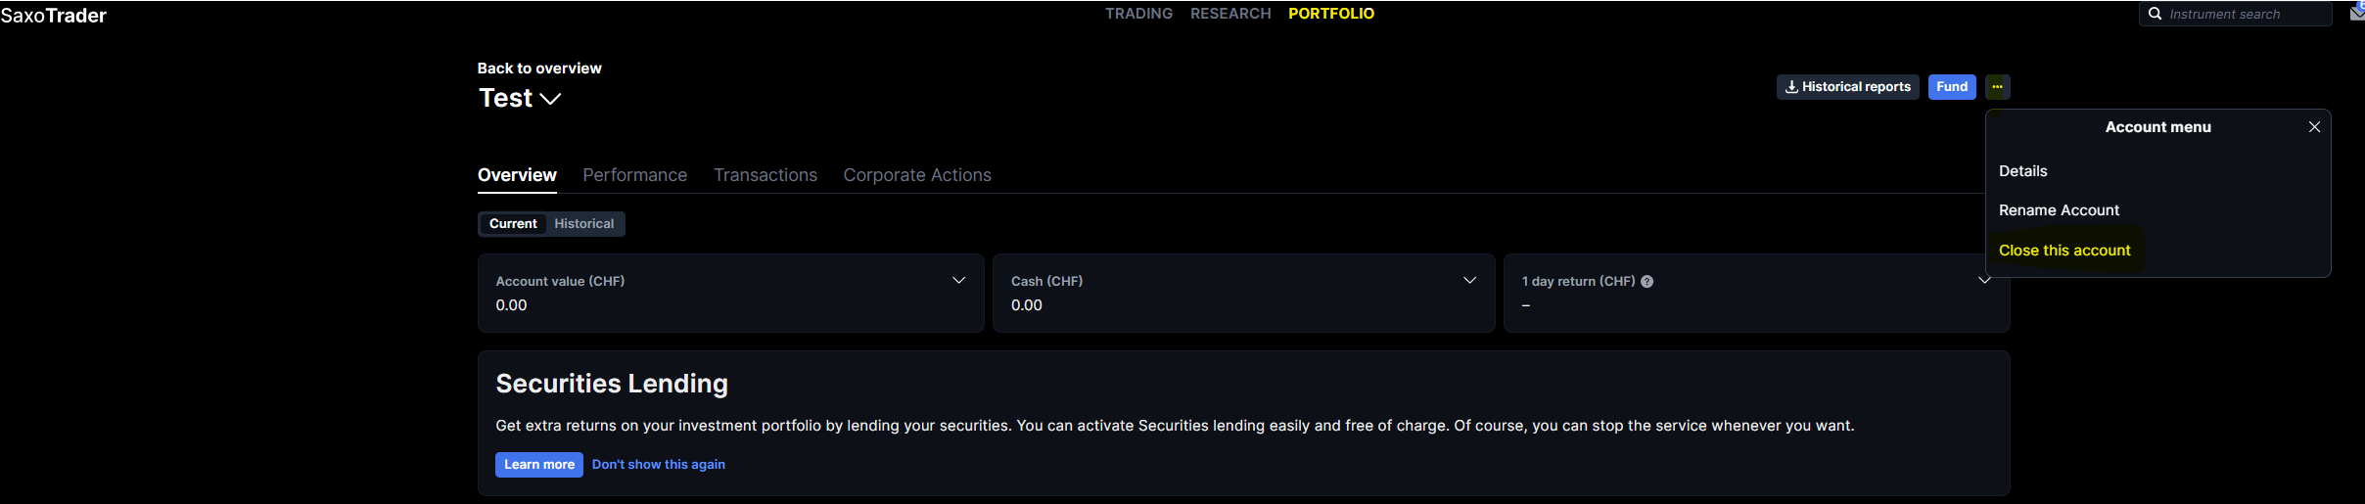
Task: Switch to Historical view toggle
Action: tap(583, 224)
